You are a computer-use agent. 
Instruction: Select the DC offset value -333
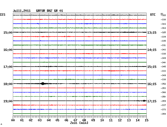tap(163, 71)
